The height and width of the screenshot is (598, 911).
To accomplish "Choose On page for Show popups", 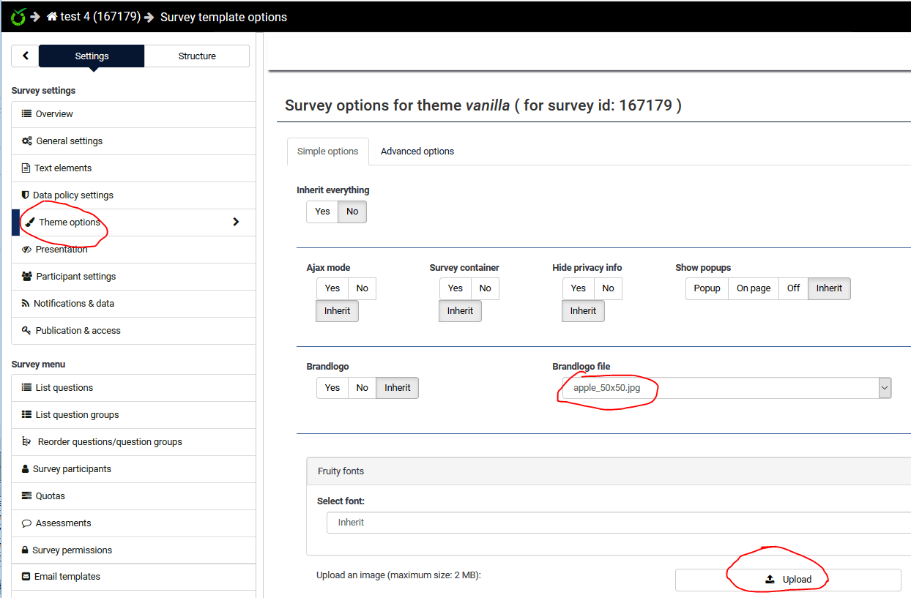I will pos(753,288).
